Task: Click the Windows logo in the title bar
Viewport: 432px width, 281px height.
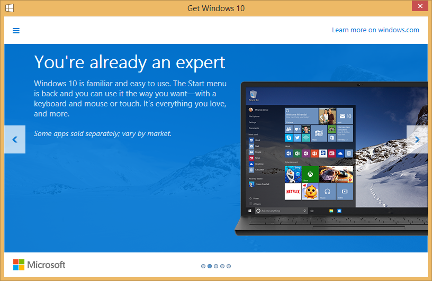Action: pos(10,8)
